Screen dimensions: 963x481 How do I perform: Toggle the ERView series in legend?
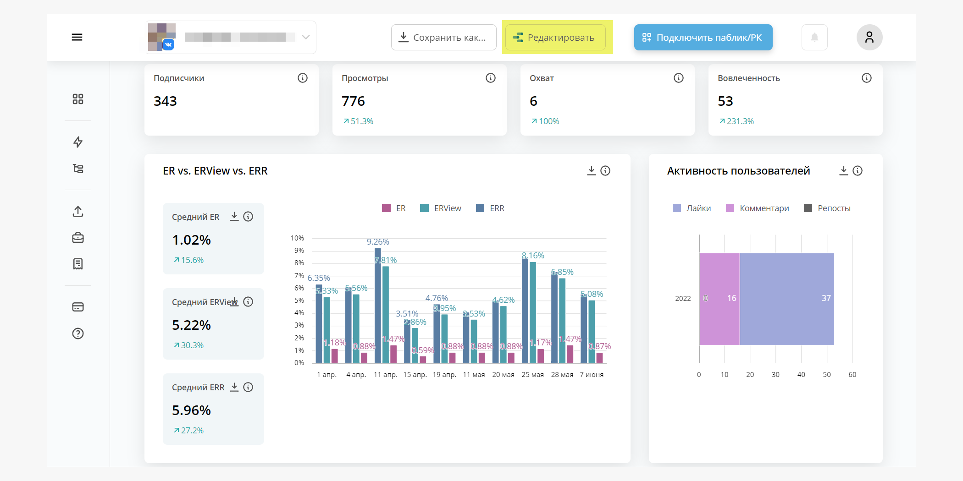tap(441, 208)
